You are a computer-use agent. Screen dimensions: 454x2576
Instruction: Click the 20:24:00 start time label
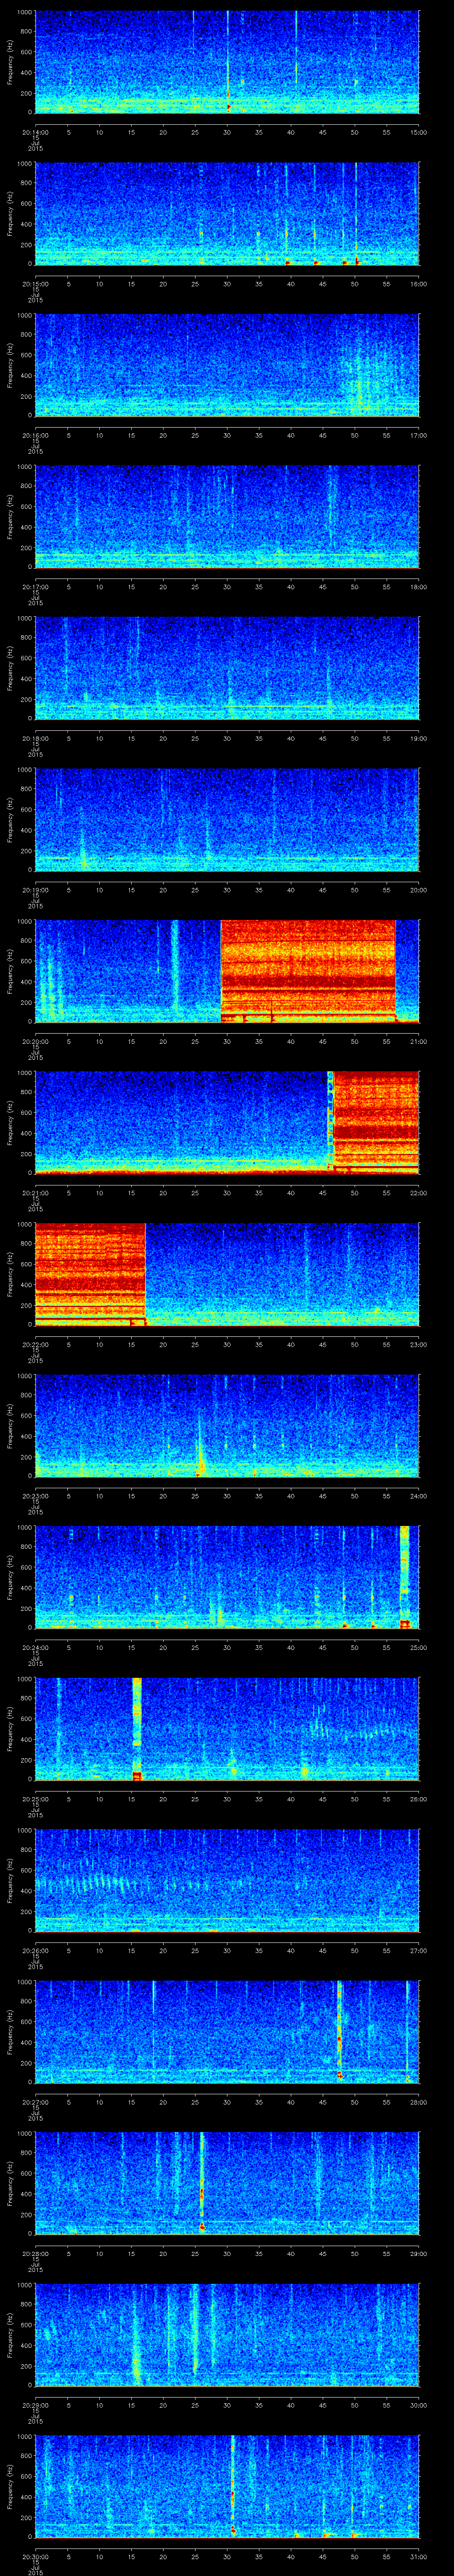click(x=35, y=1647)
